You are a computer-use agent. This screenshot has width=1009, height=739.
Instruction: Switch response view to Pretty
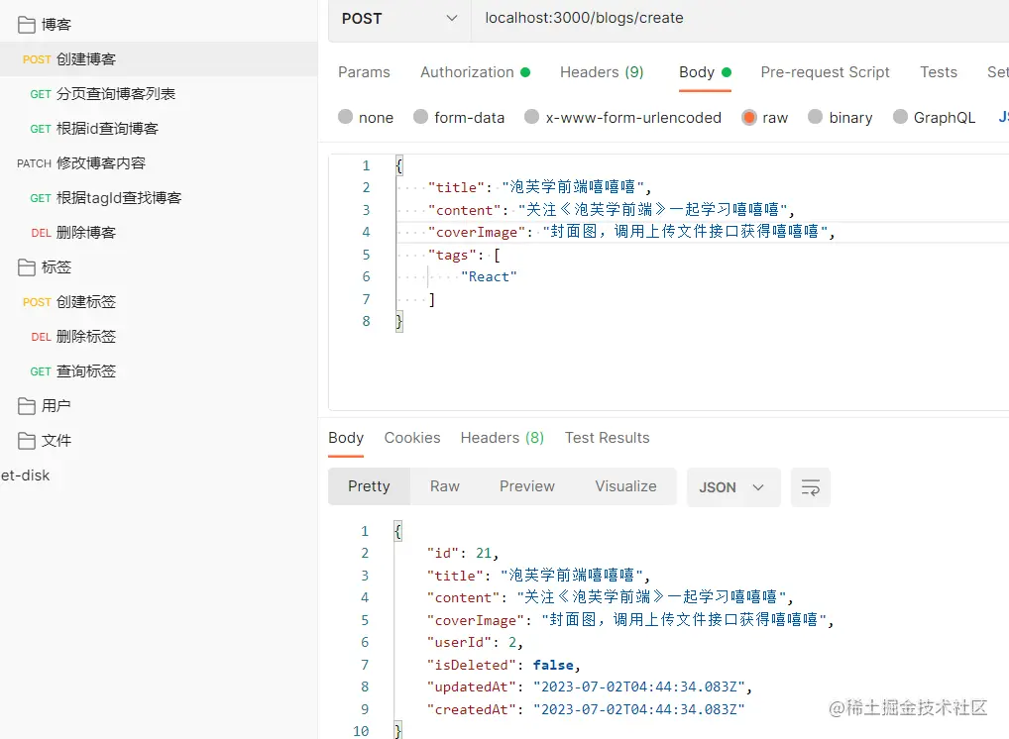tap(369, 486)
